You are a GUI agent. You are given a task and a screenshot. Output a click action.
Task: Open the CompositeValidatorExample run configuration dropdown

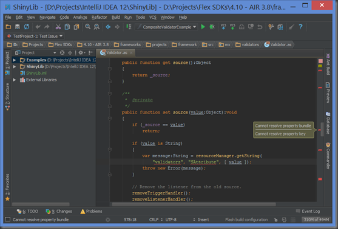[167, 27]
